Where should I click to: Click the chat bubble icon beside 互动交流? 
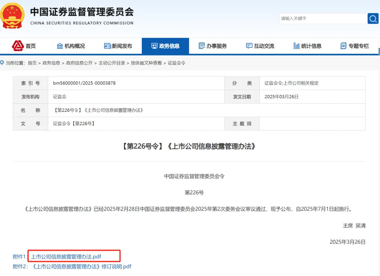(x=249, y=46)
